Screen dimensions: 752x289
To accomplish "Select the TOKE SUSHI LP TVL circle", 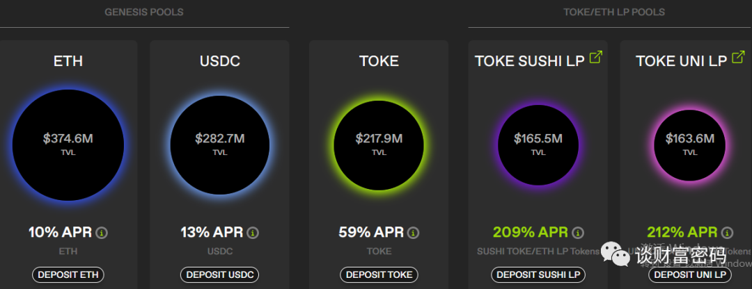I will tap(538, 144).
